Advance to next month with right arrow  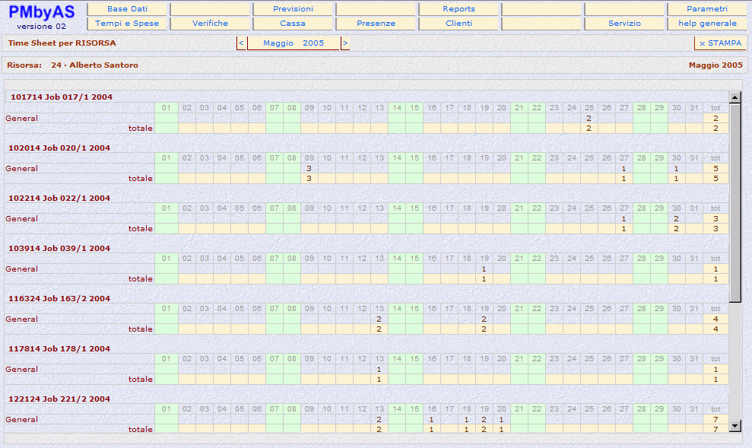coord(345,43)
